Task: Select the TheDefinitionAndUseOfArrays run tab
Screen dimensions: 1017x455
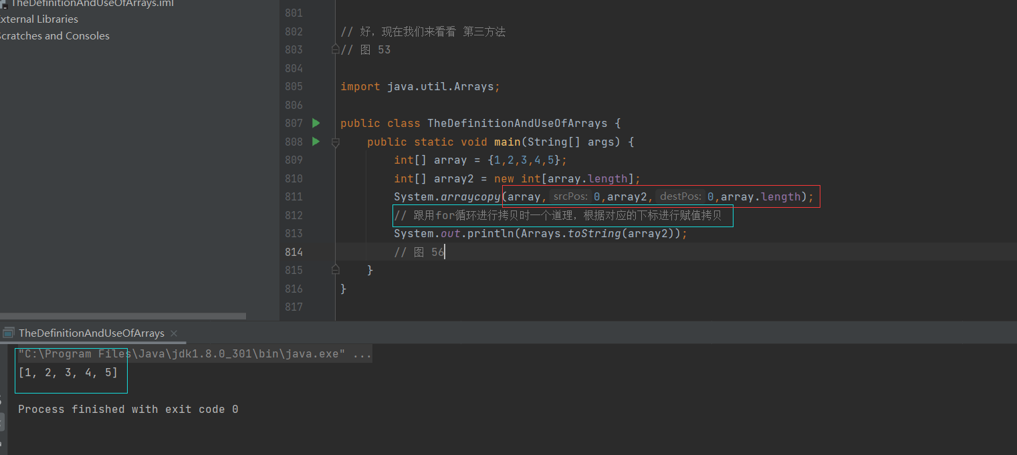Action: (92, 333)
